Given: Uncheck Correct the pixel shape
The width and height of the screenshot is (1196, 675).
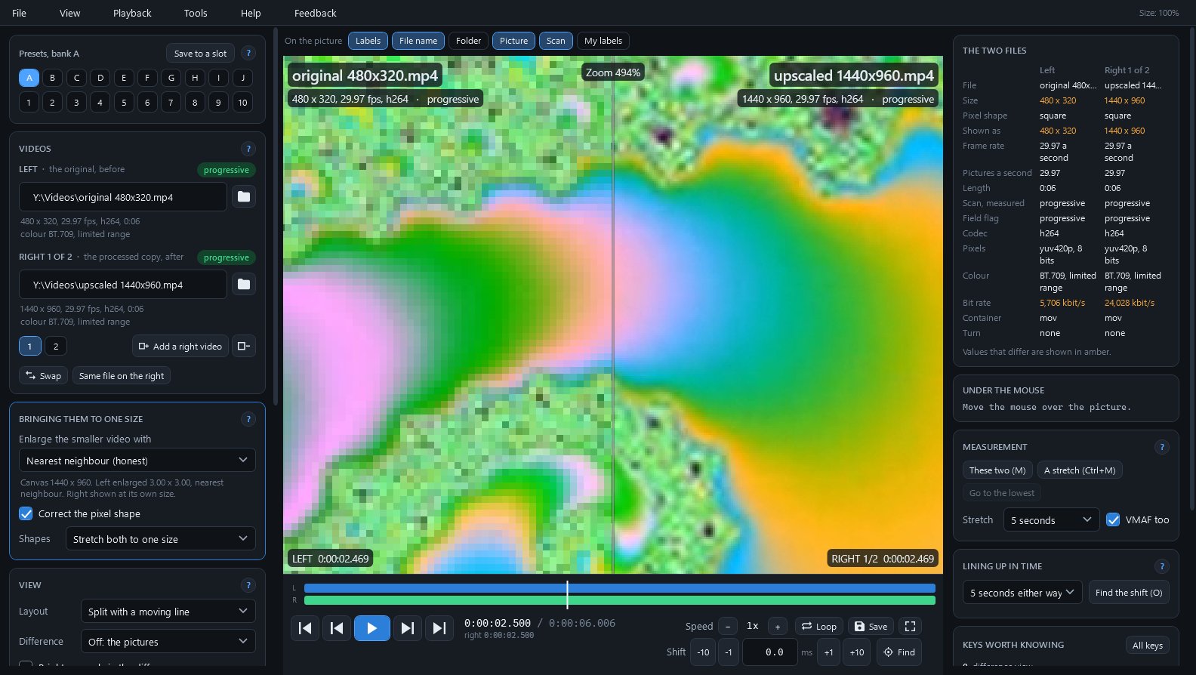Looking at the screenshot, I should pos(26,513).
